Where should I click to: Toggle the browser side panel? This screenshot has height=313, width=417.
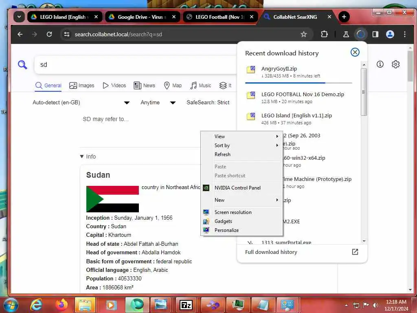coord(375,34)
